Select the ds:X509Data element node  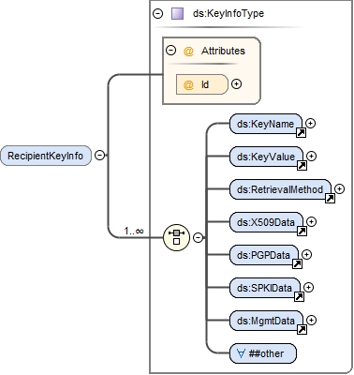pos(266,222)
